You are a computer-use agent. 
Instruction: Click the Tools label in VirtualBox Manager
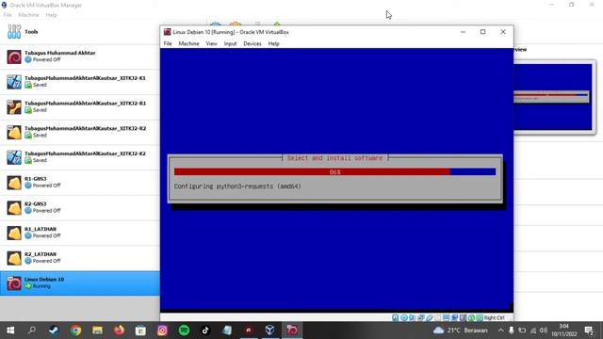point(31,32)
